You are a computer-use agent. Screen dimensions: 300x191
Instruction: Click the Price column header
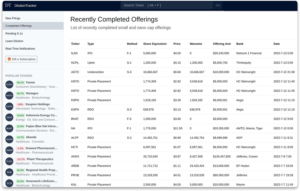[x=177, y=44]
